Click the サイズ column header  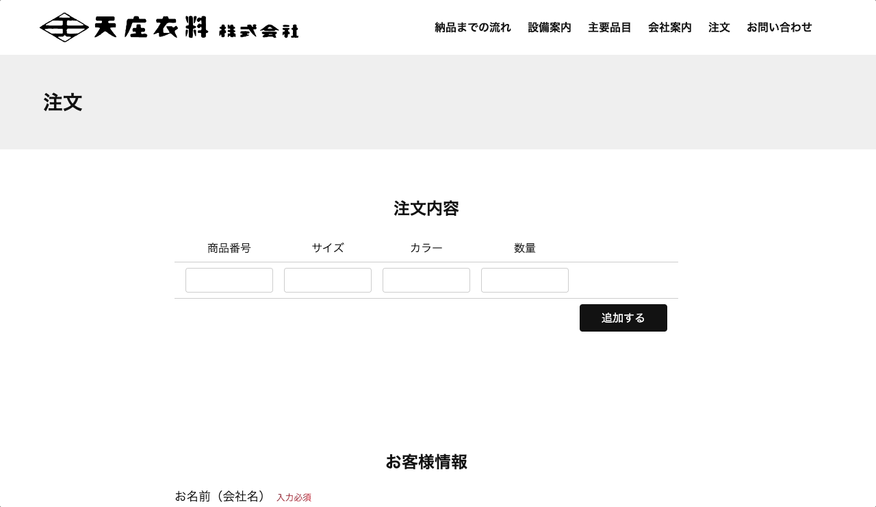328,248
